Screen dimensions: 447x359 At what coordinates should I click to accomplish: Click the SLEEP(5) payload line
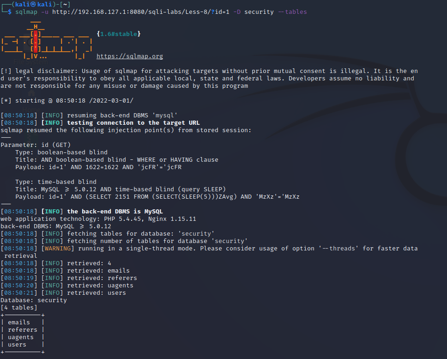click(x=157, y=196)
